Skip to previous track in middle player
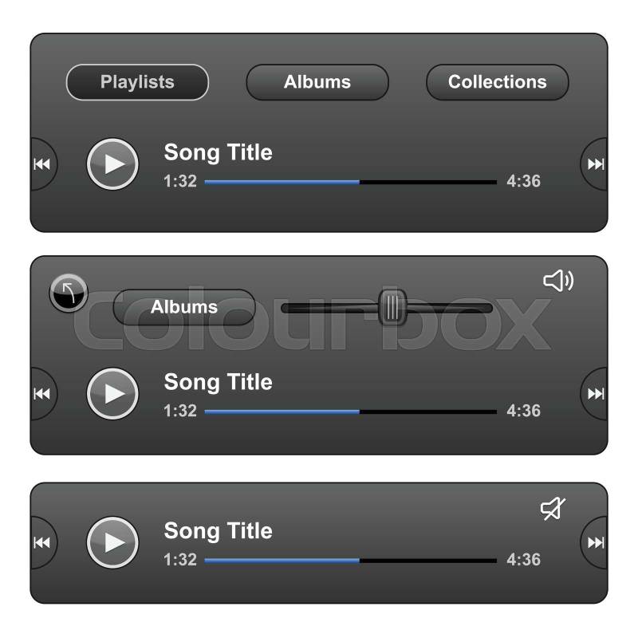The width and height of the screenshot is (638, 638). (x=42, y=393)
